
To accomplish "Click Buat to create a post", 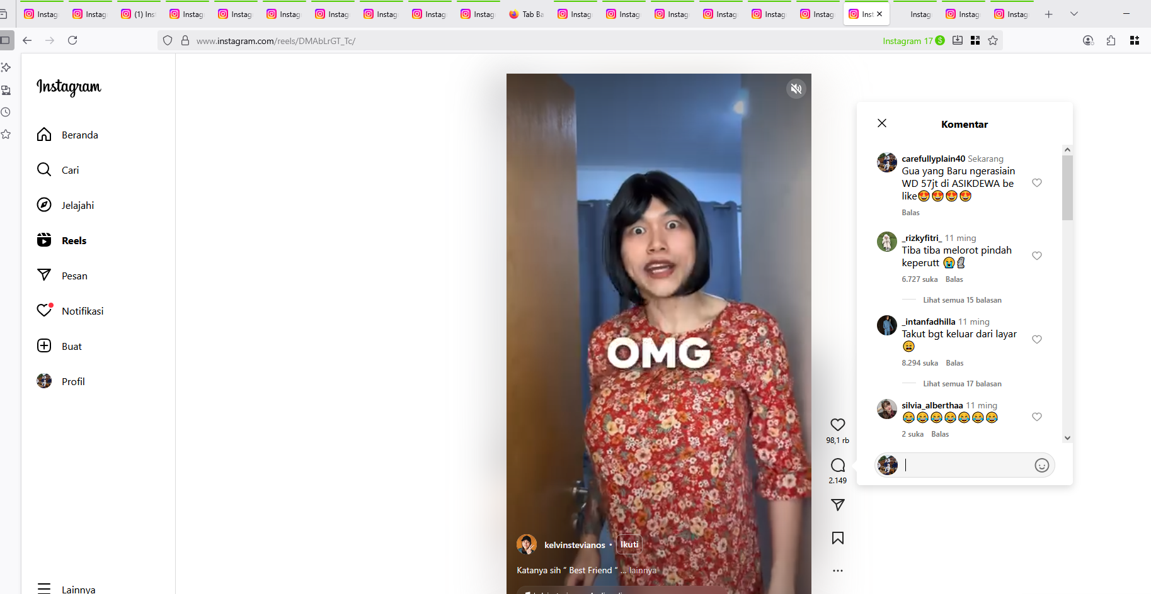I will 59,346.
